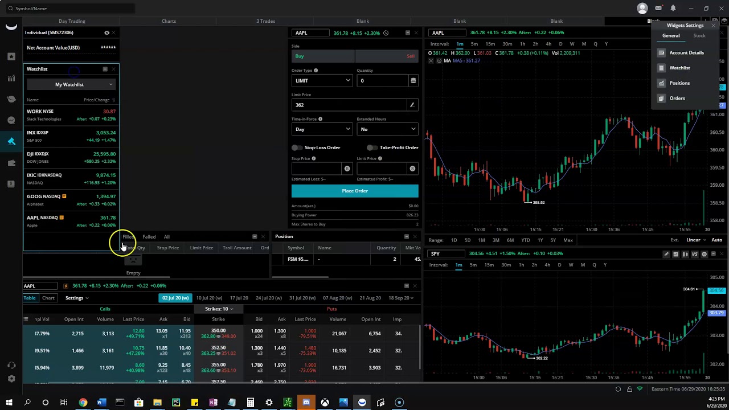The image size is (729, 410).
Task: Expand the My Watchlist dropdown
Action: click(71, 84)
